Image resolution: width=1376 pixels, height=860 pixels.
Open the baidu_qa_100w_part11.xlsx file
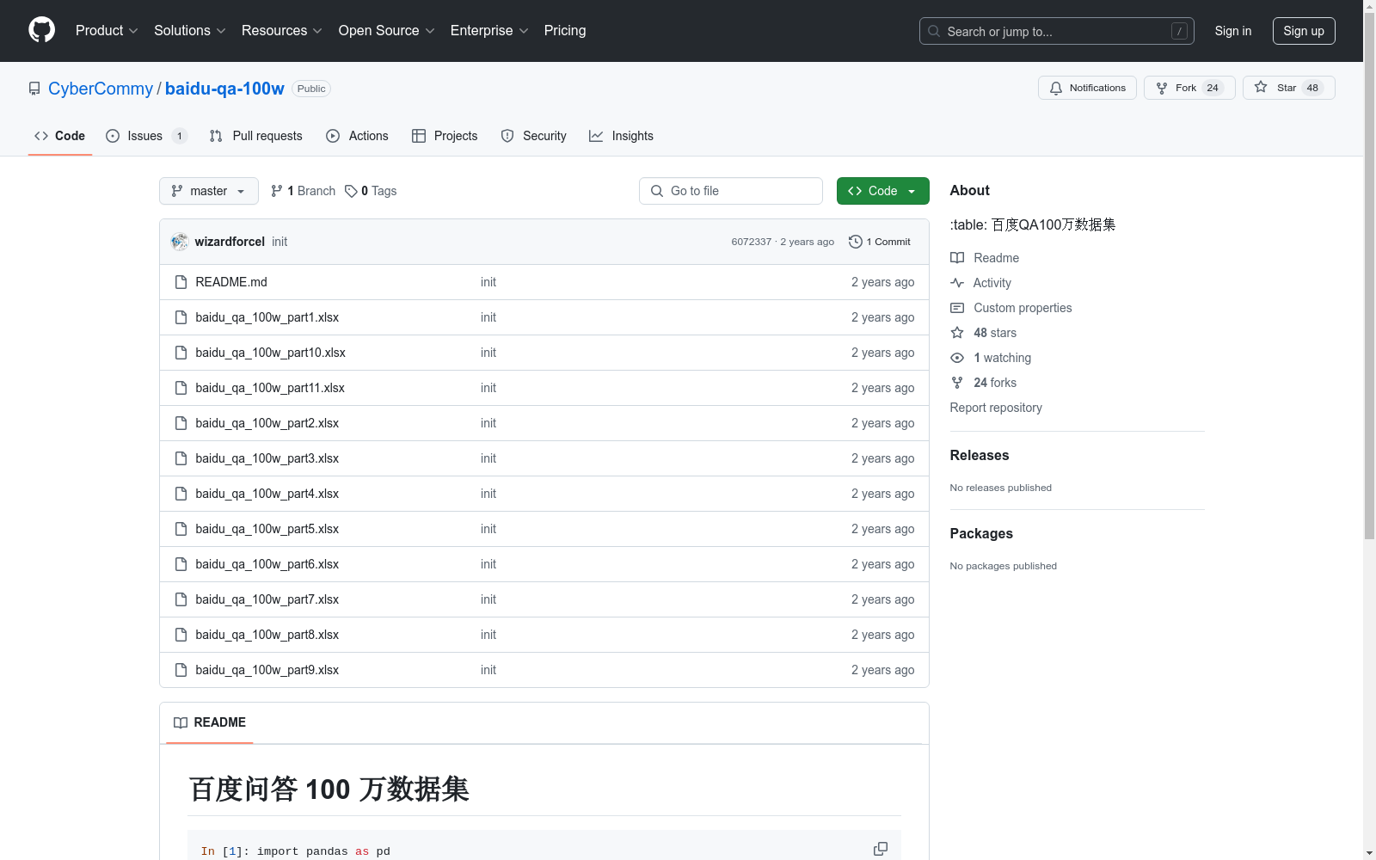[x=270, y=388]
